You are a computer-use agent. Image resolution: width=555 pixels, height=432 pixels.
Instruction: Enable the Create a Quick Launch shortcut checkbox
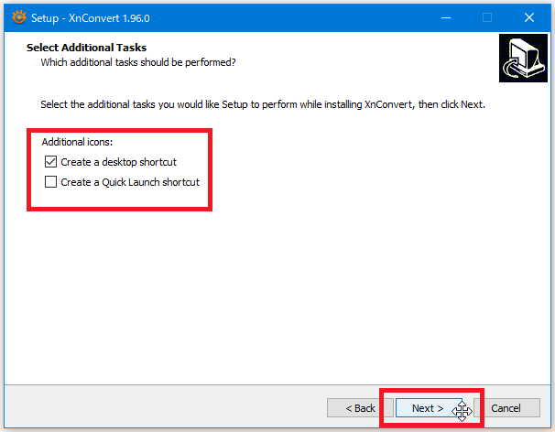tap(50, 182)
